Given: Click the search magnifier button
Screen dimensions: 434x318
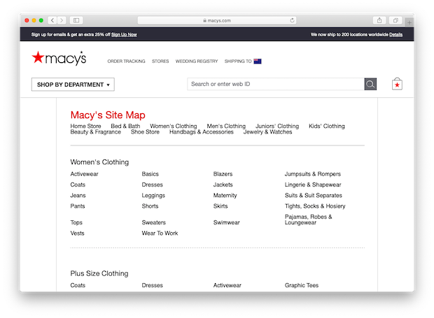Looking at the screenshot, I should tap(370, 84).
